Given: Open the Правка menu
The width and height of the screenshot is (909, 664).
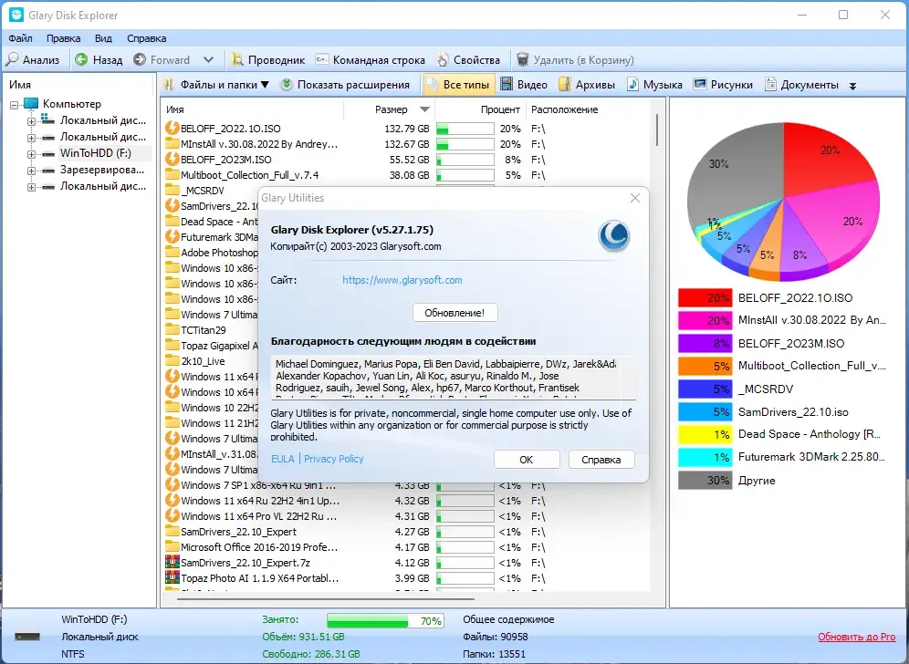Looking at the screenshot, I should (63, 38).
